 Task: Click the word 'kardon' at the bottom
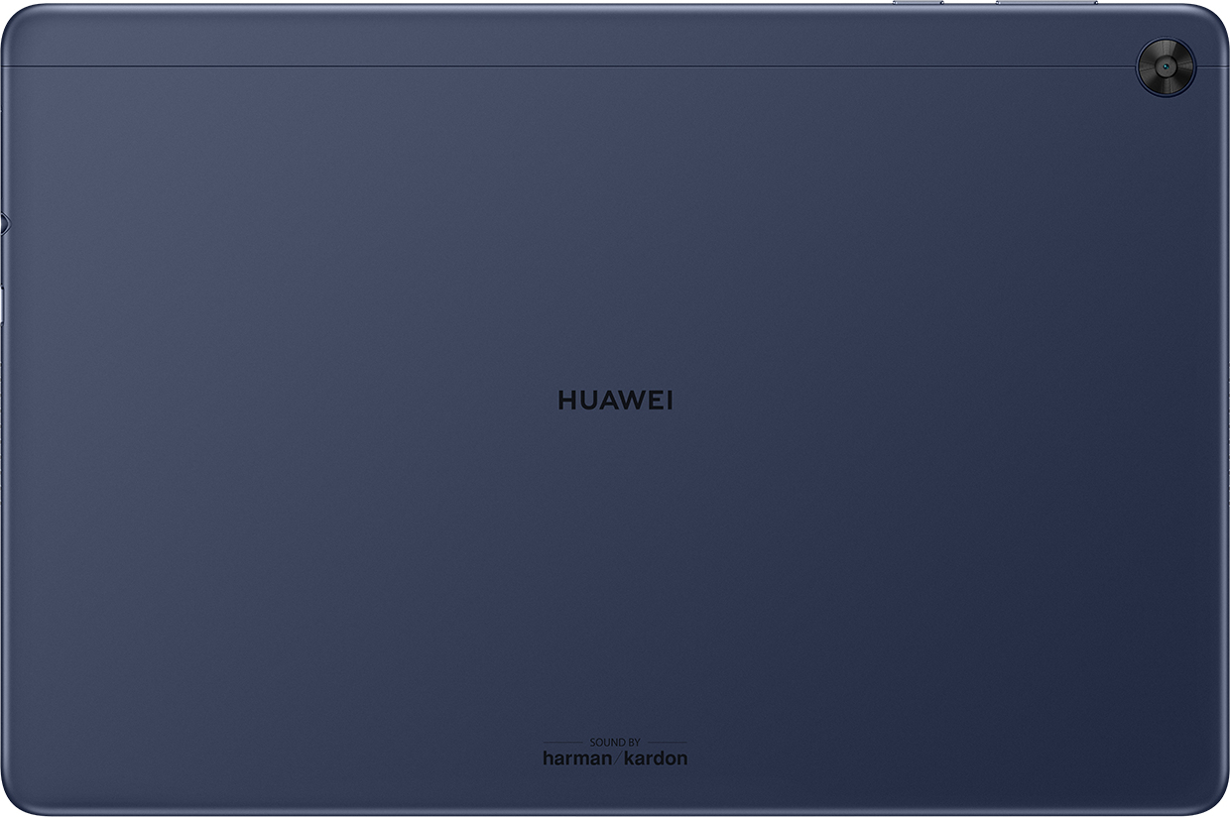[x=655, y=759]
